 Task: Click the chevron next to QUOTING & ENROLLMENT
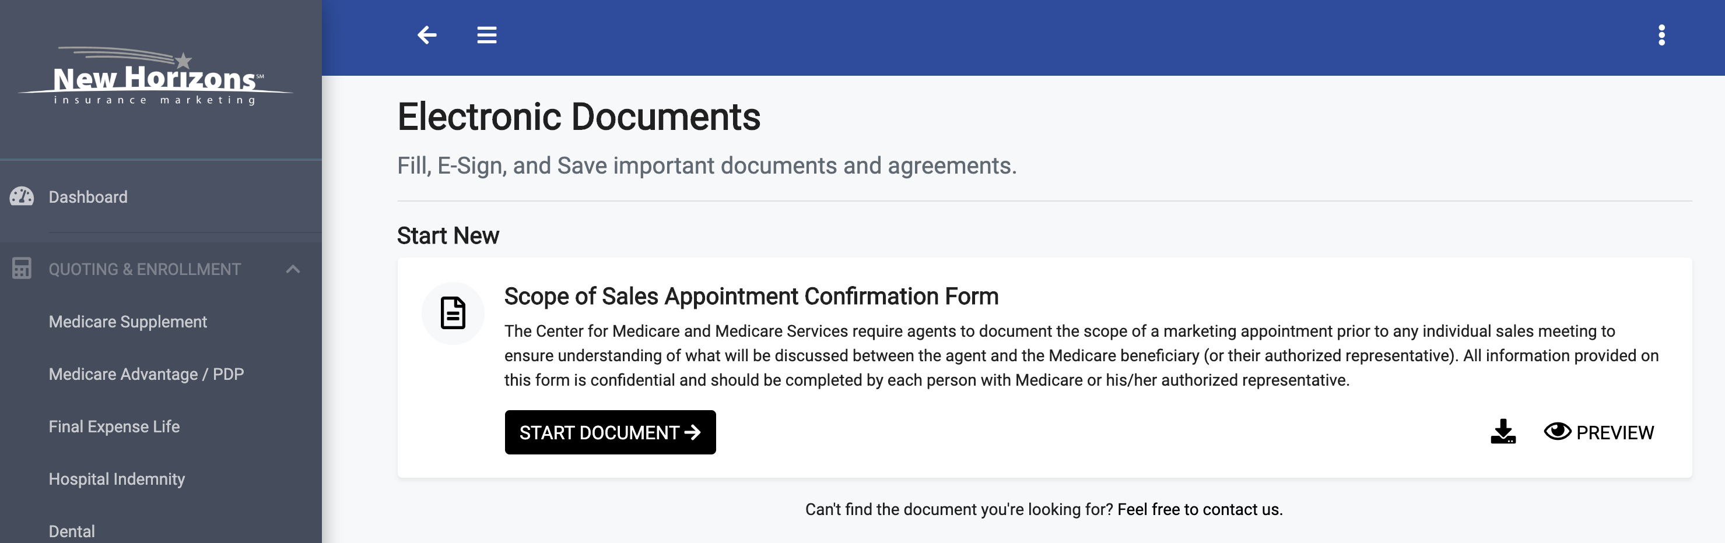294,269
